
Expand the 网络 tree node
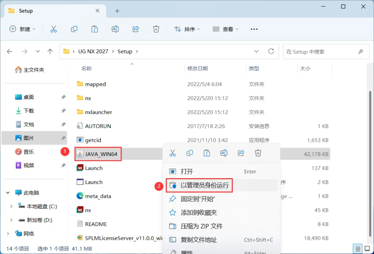[8, 234]
